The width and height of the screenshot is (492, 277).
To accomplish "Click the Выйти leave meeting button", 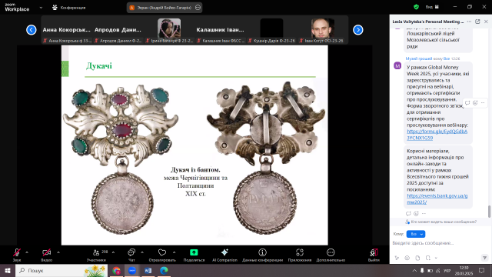I will point(374,255).
